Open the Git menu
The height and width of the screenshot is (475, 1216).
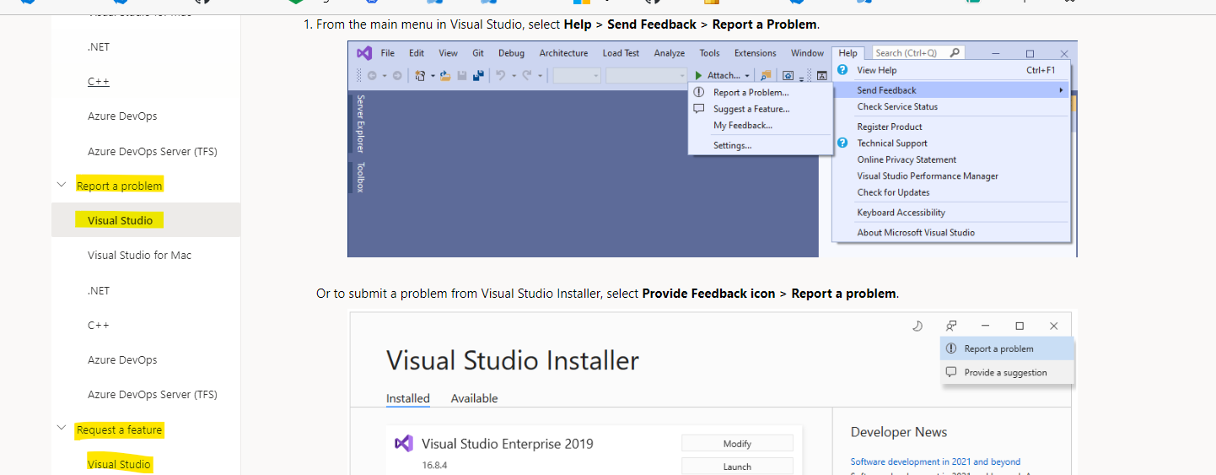[x=478, y=53]
